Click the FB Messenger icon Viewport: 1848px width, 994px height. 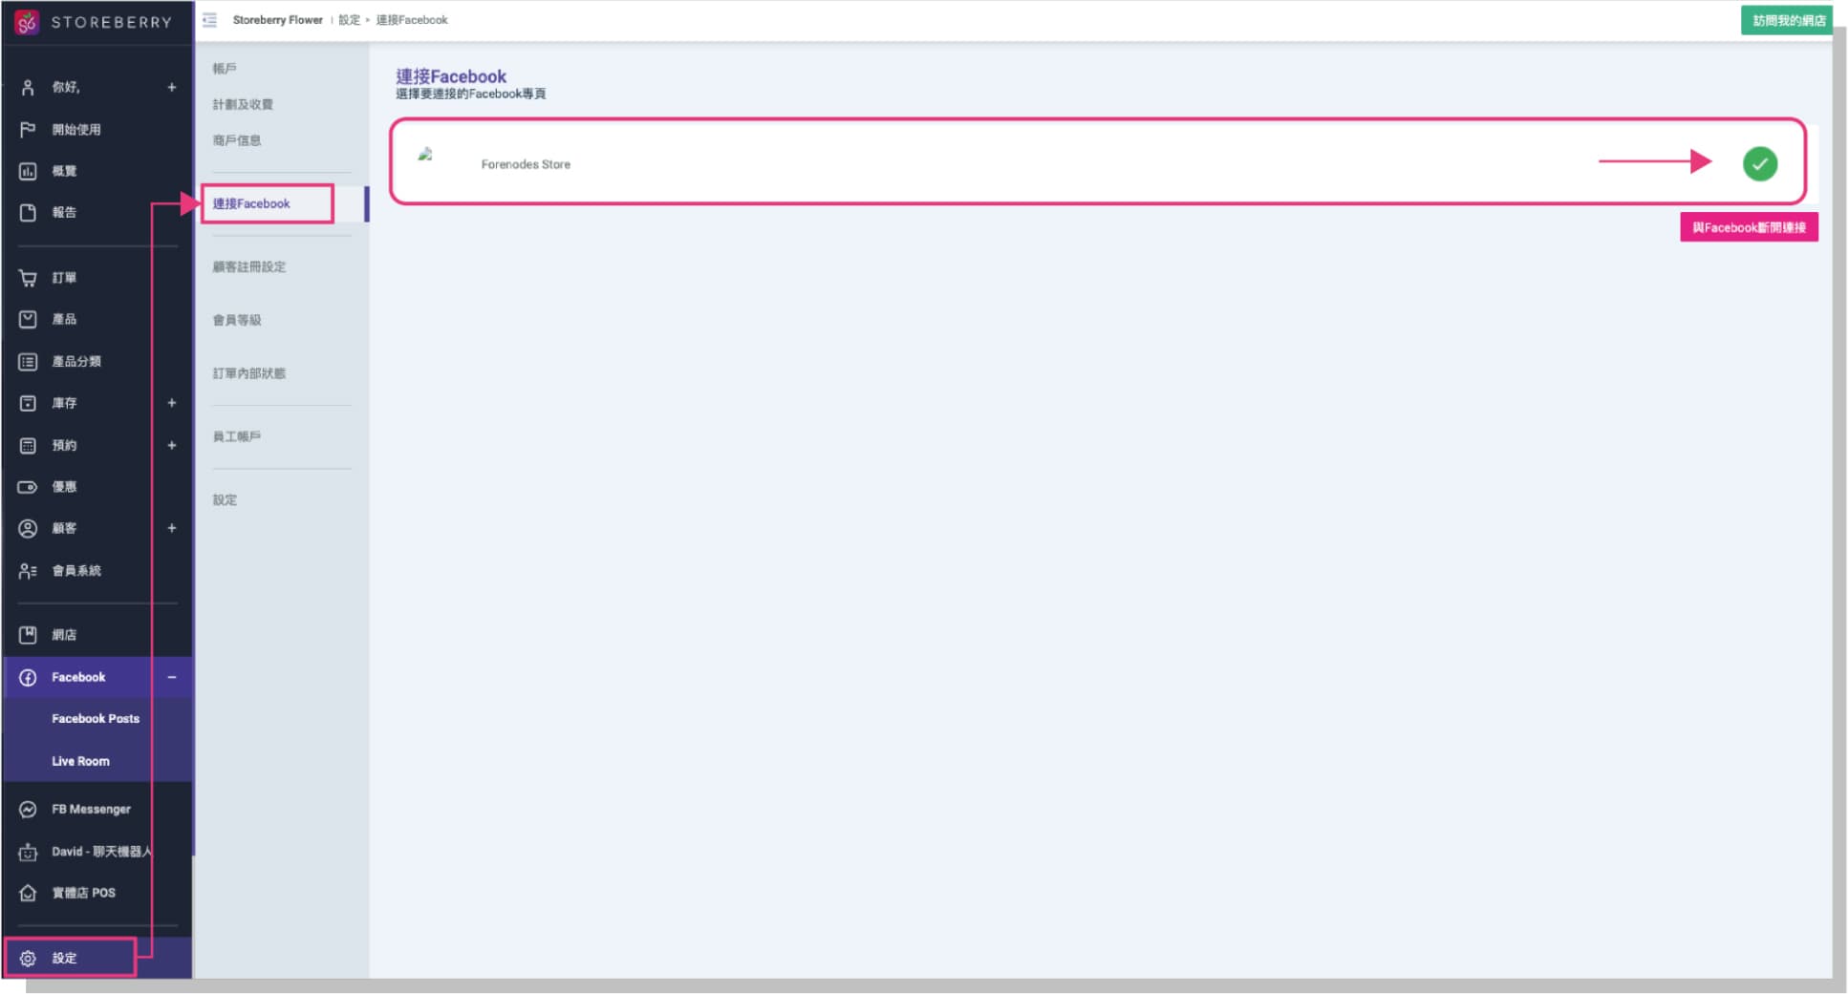click(x=28, y=809)
